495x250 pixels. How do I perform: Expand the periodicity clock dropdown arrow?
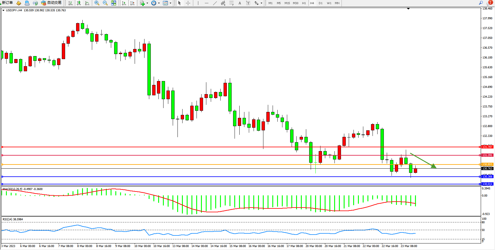[x=159, y=3]
